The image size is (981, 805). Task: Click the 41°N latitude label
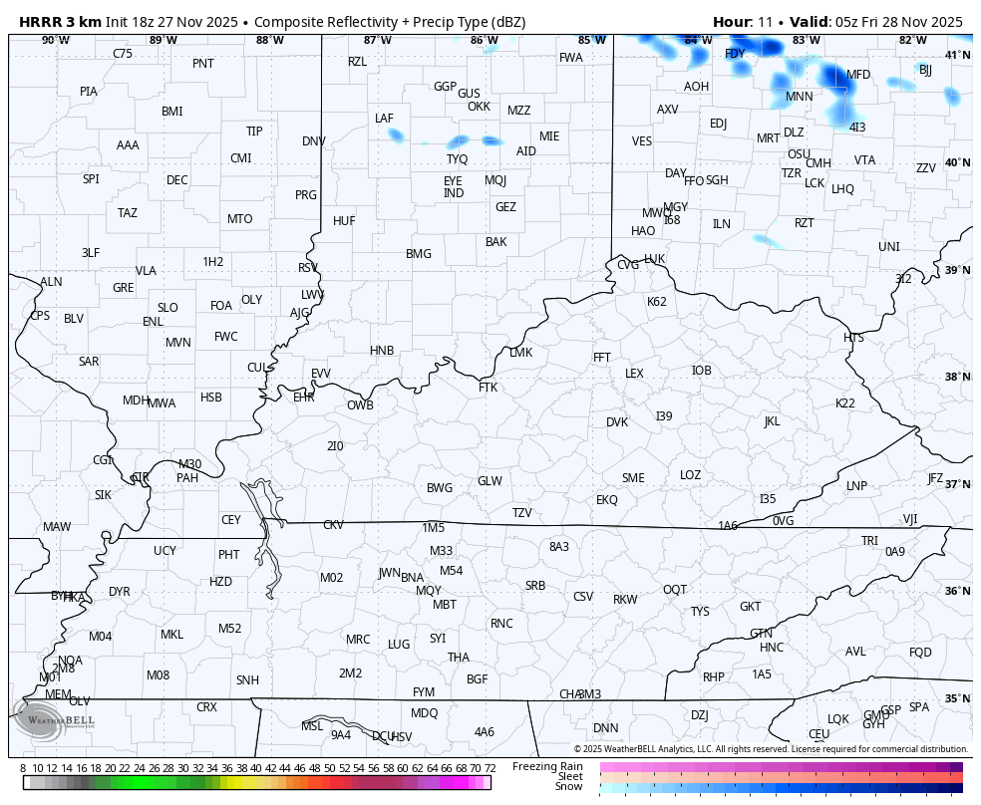(x=957, y=55)
